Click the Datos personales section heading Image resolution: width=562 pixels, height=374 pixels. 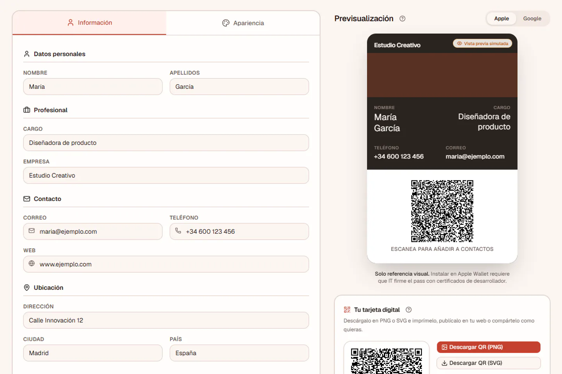click(x=59, y=54)
